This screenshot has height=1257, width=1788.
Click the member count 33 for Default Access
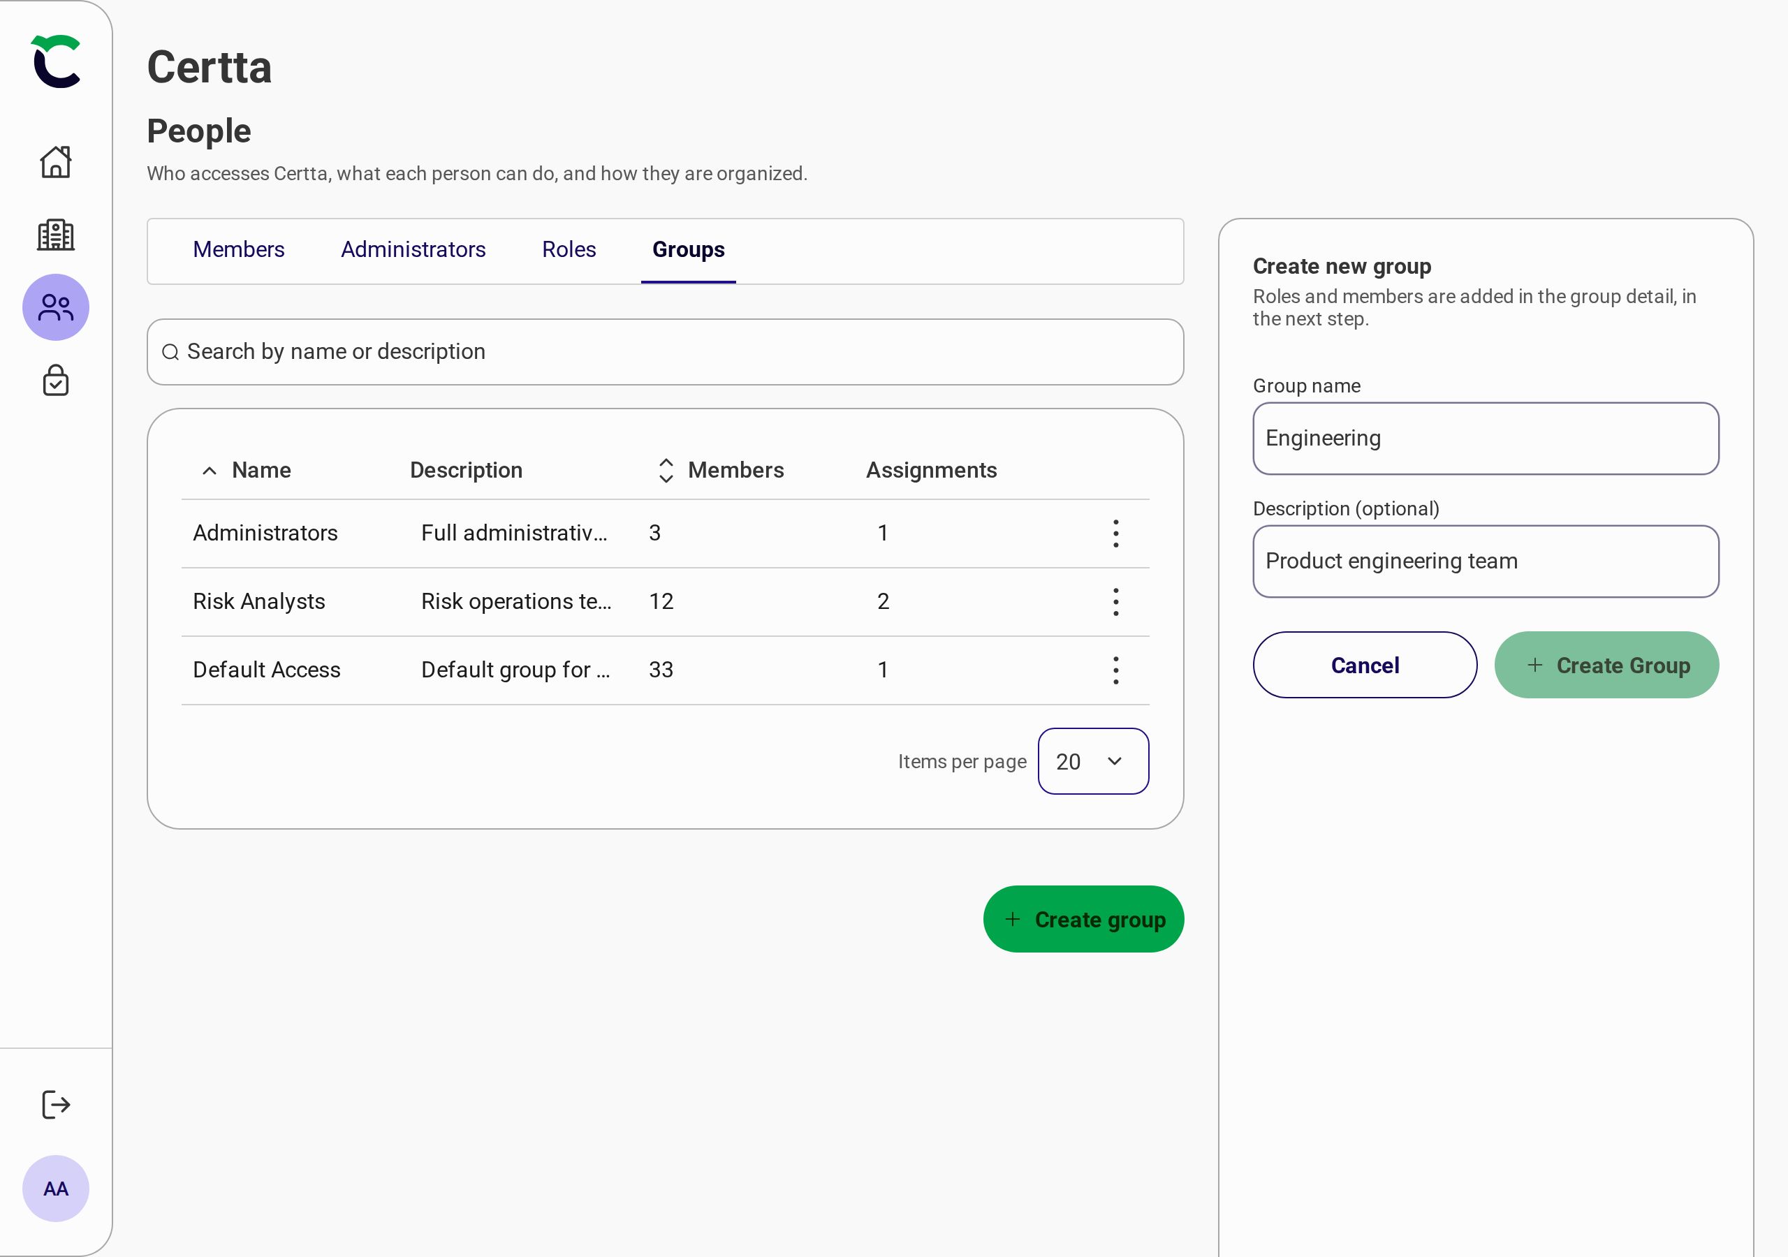click(661, 670)
